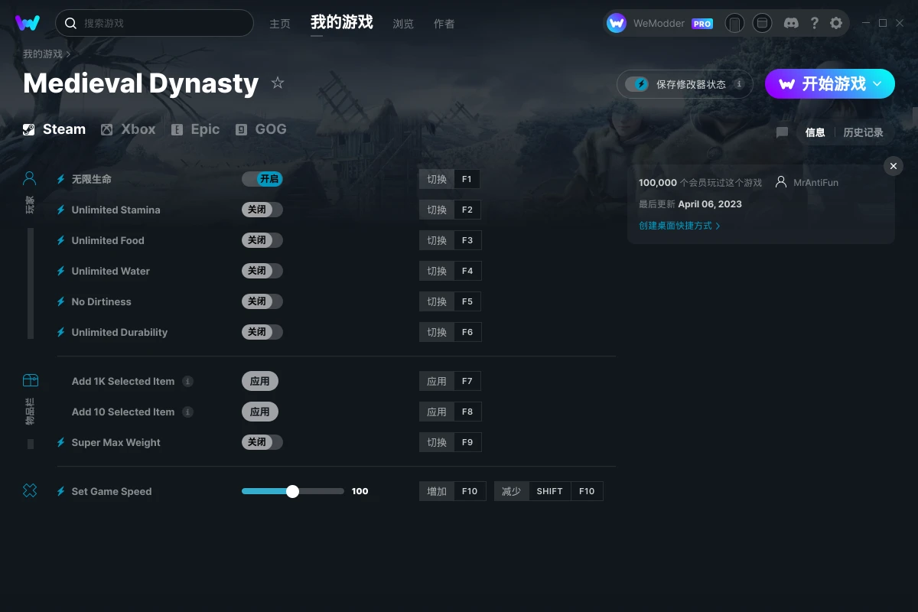Open the 浏览 tab
Image resolution: width=918 pixels, height=612 pixels.
point(403,24)
